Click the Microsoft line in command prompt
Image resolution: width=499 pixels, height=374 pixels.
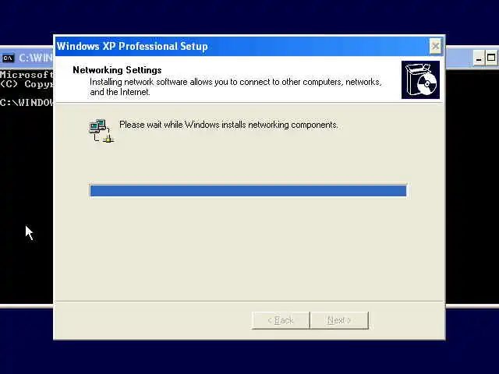point(27,75)
